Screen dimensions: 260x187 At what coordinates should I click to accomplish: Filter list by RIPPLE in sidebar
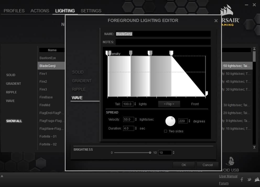[11, 92]
